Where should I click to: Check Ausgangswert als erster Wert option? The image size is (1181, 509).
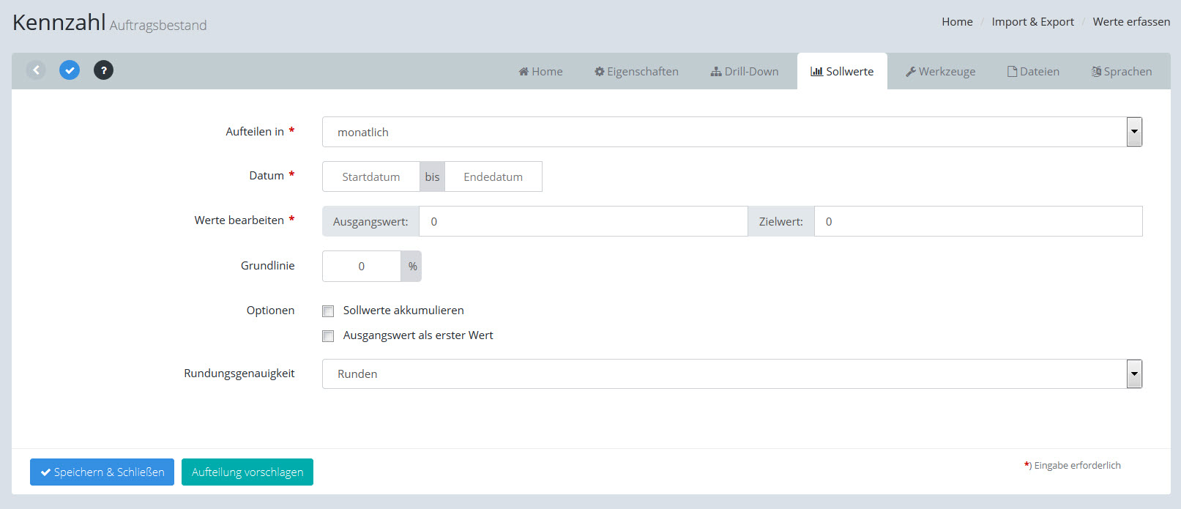pos(328,336)
